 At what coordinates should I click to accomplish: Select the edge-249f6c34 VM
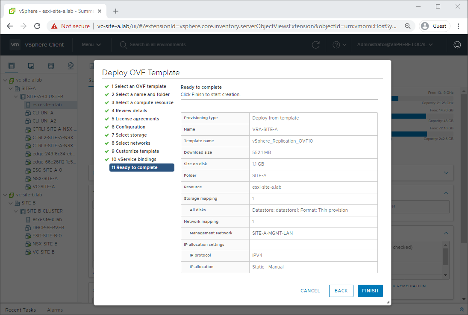(54, 154)
